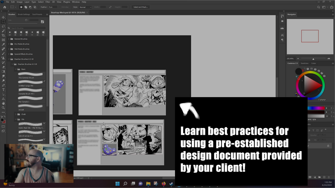Expand the Dry Media Brushes folder
Screen dimensions: 335x188
tap(9, 44)
